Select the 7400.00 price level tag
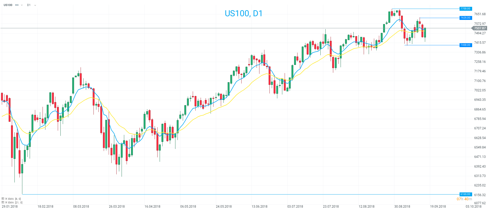The width and height of the screenshot is (490, 211). 465,45
